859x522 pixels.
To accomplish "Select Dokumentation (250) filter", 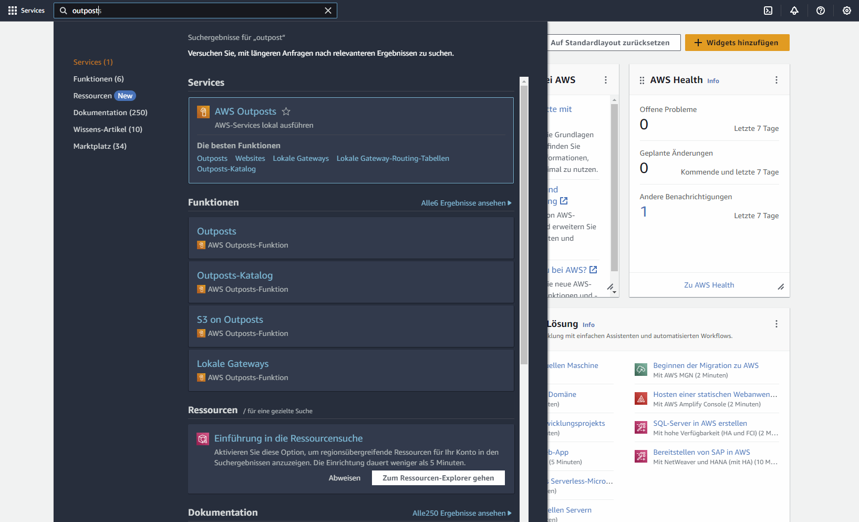I will [x=110, y=112].
